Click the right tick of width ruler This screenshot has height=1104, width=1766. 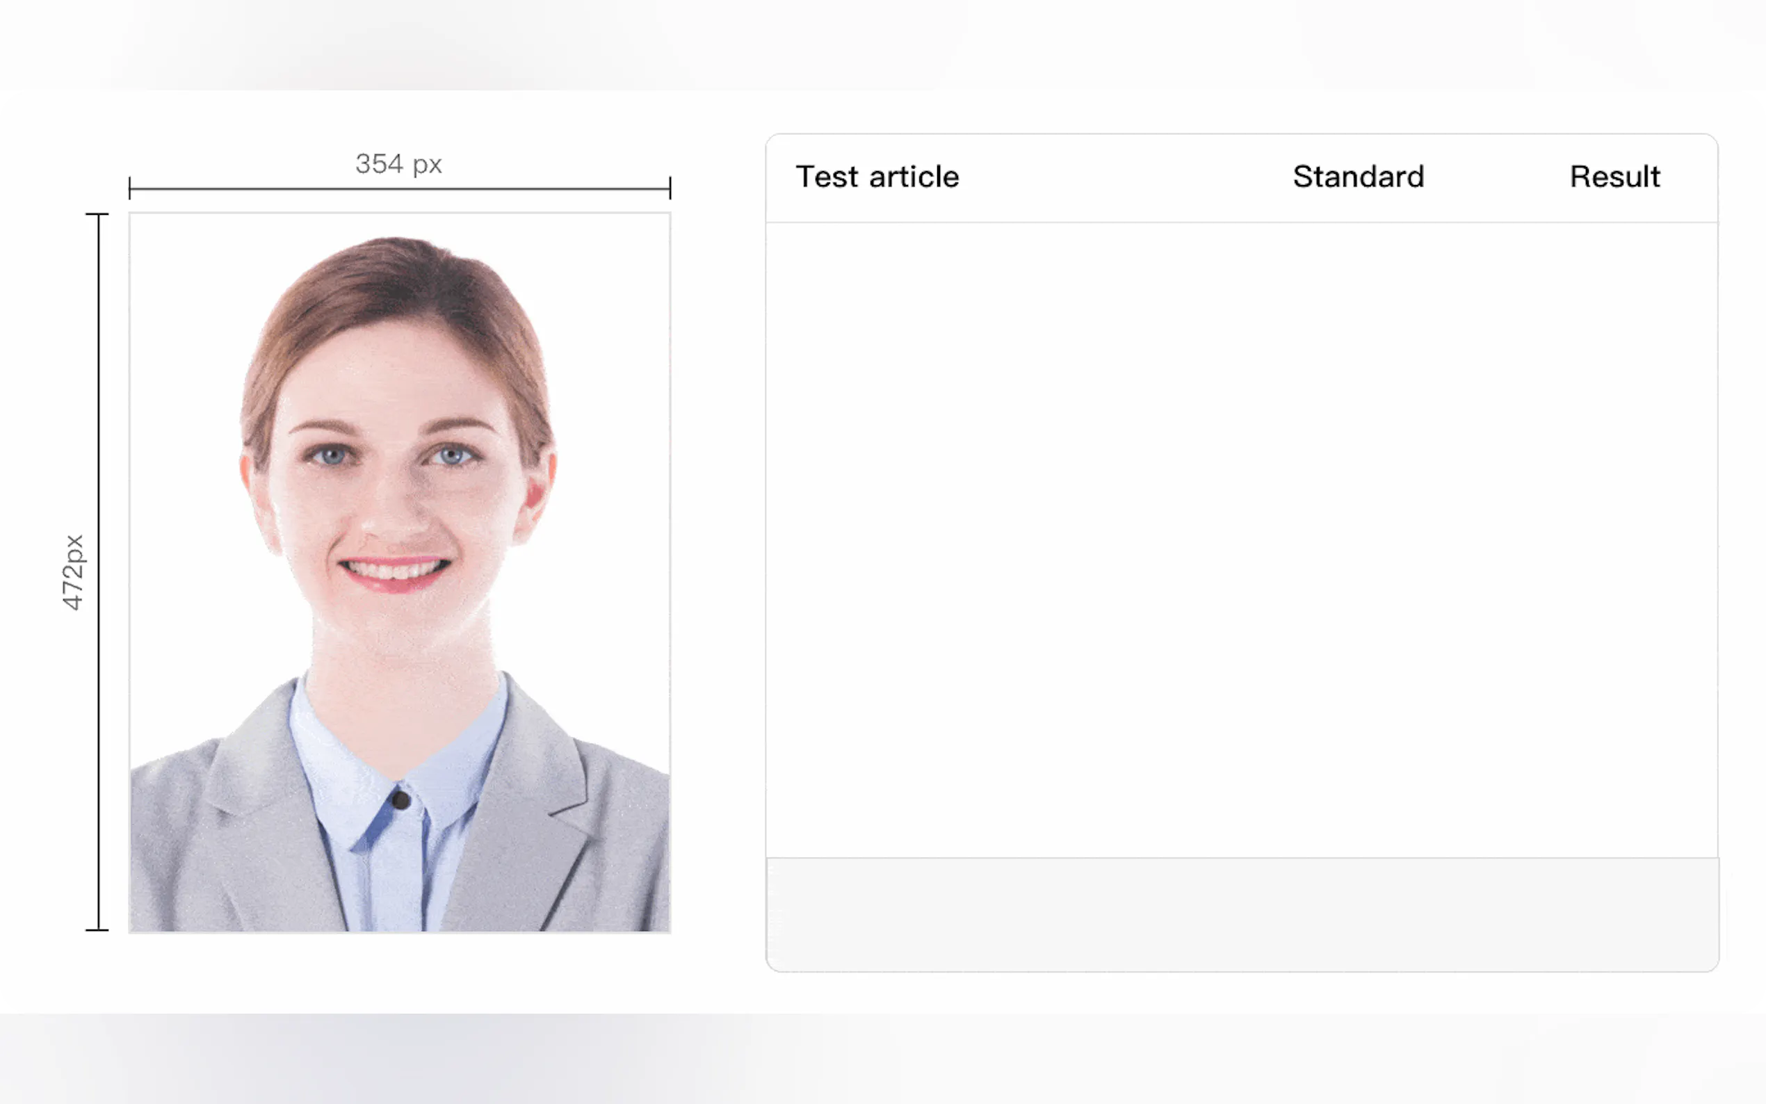pos(670,188)
